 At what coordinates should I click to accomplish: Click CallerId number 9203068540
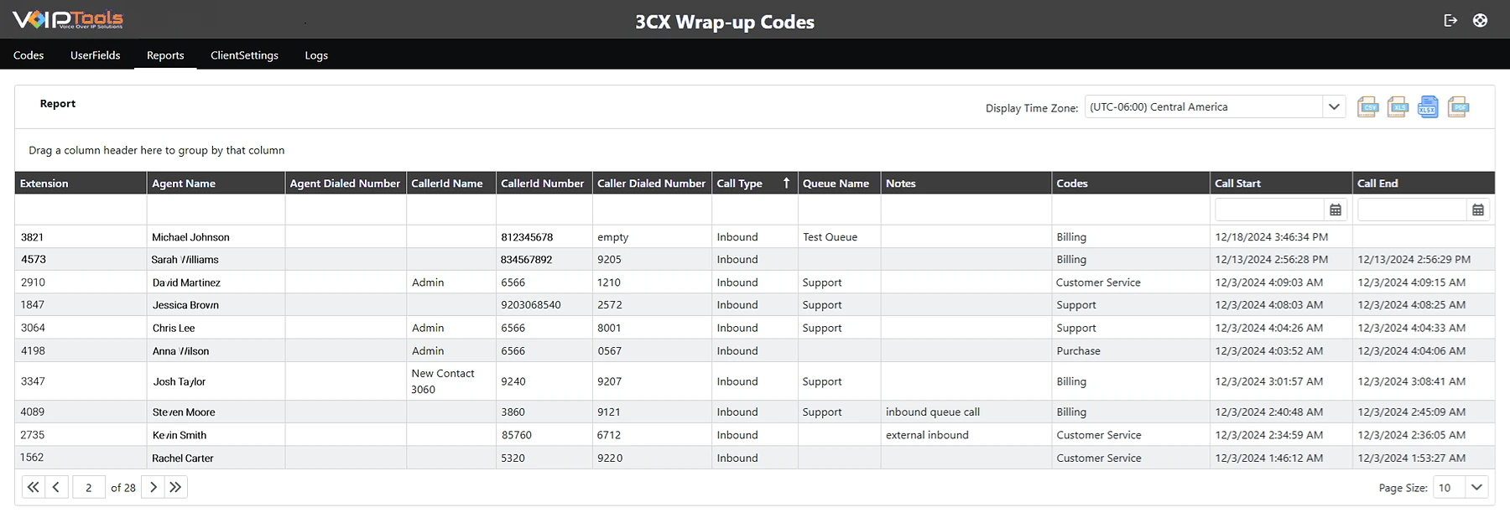coord(531,305)
